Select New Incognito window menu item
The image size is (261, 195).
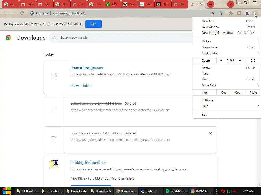[226, 33]
